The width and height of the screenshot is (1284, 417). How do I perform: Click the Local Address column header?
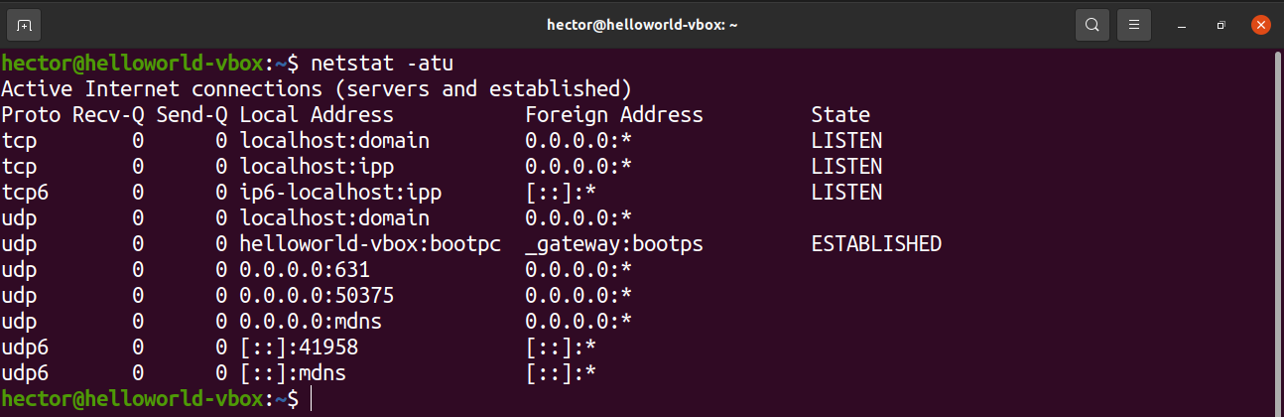tap(317, 115)
